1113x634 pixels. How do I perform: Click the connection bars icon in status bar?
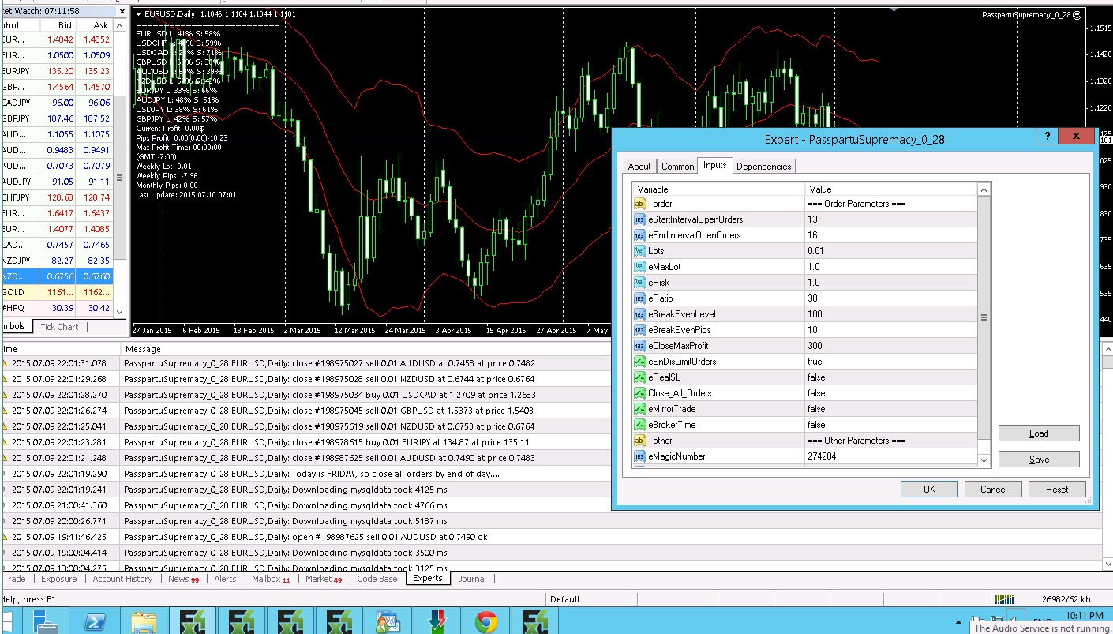click(1004, 598)
